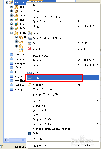101x149 pixels.
Task: Open the Compare With submenu
Action: tap(63, 119)
